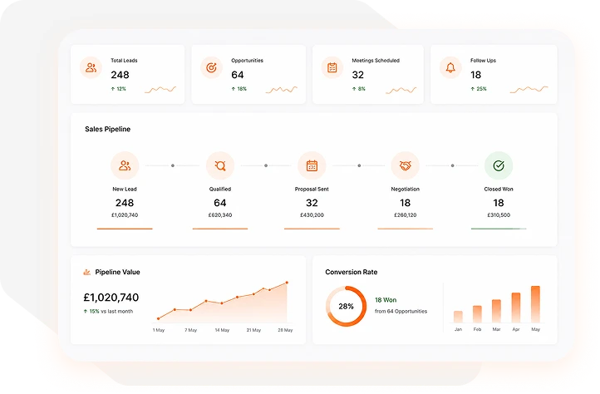Image resolution: width=600 pixels, height=394 pixels.
Task: Click the 14 May axis label
Action: point(222,330)
